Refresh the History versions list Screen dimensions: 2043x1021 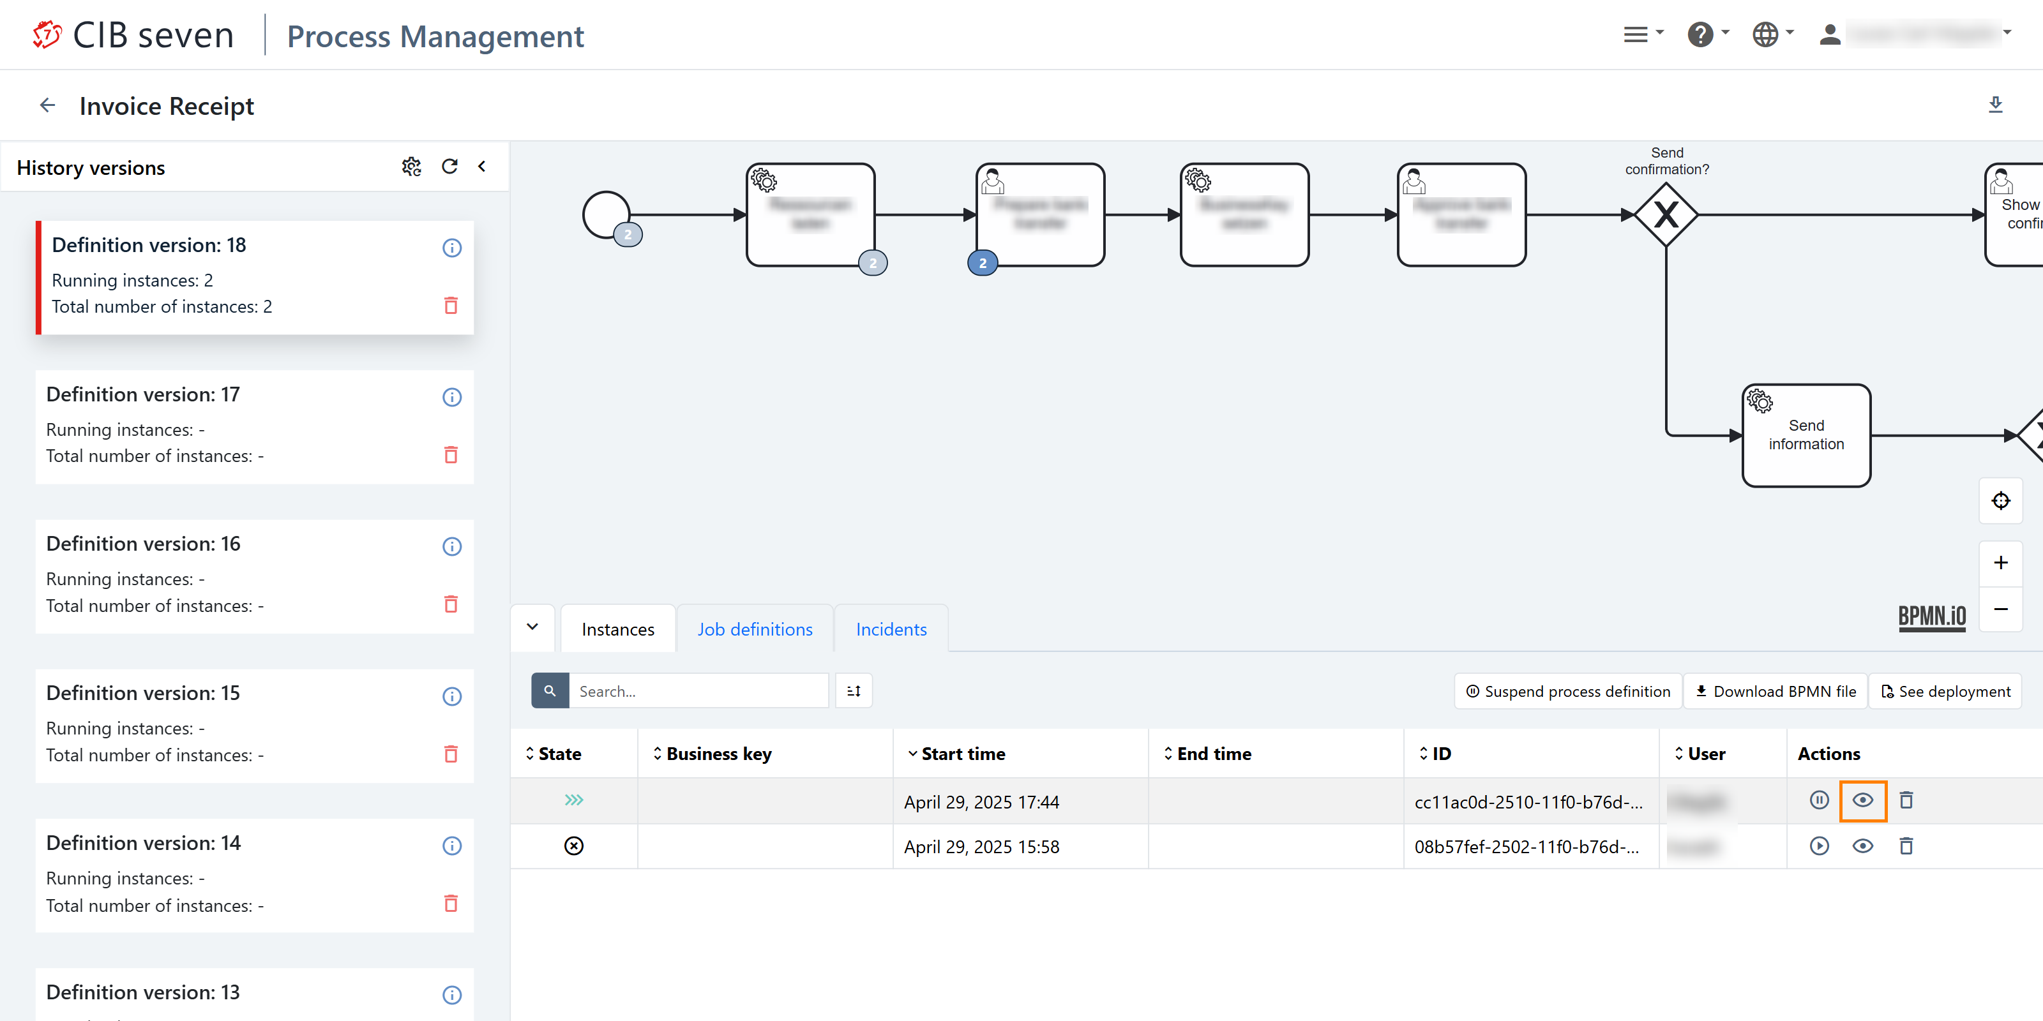[449, 167]
